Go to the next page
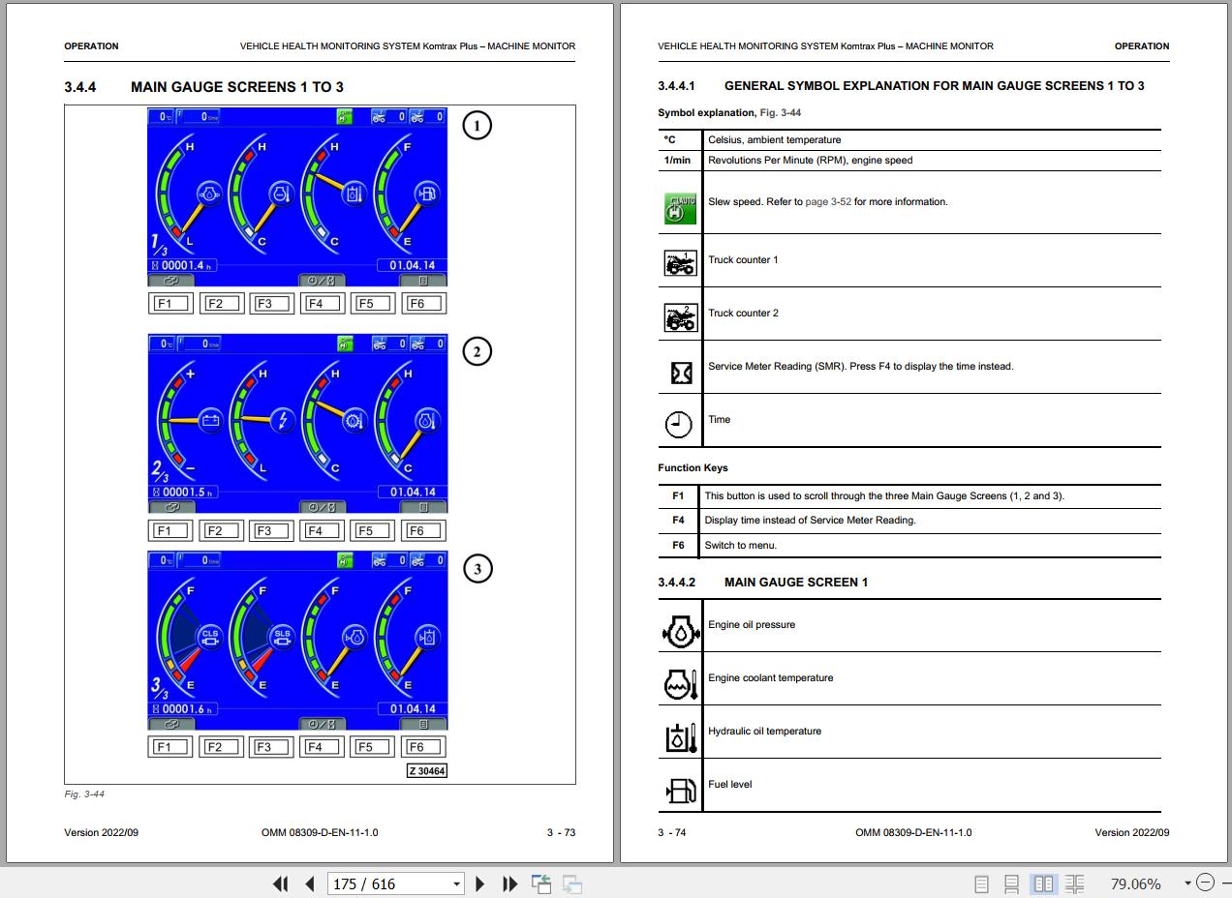 click(480, 883)
